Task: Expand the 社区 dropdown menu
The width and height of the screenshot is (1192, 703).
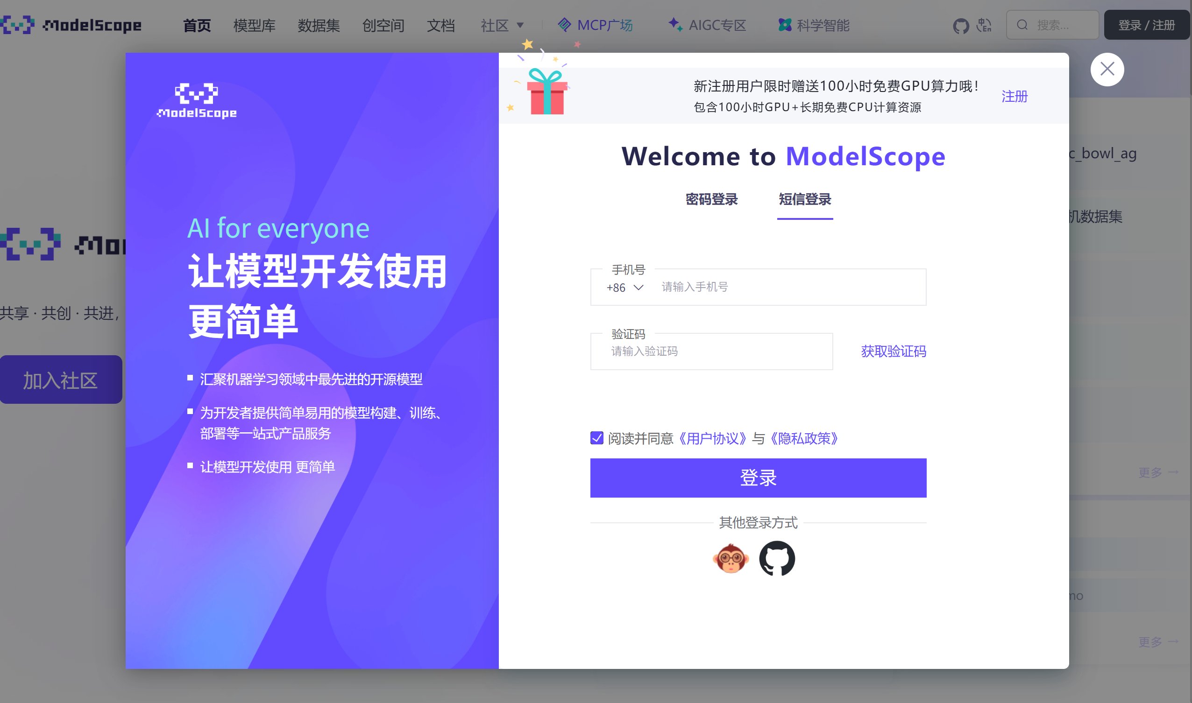Action: coord(502,25)
